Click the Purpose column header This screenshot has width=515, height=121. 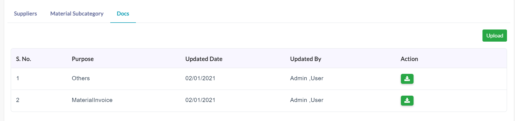(83, 59)
